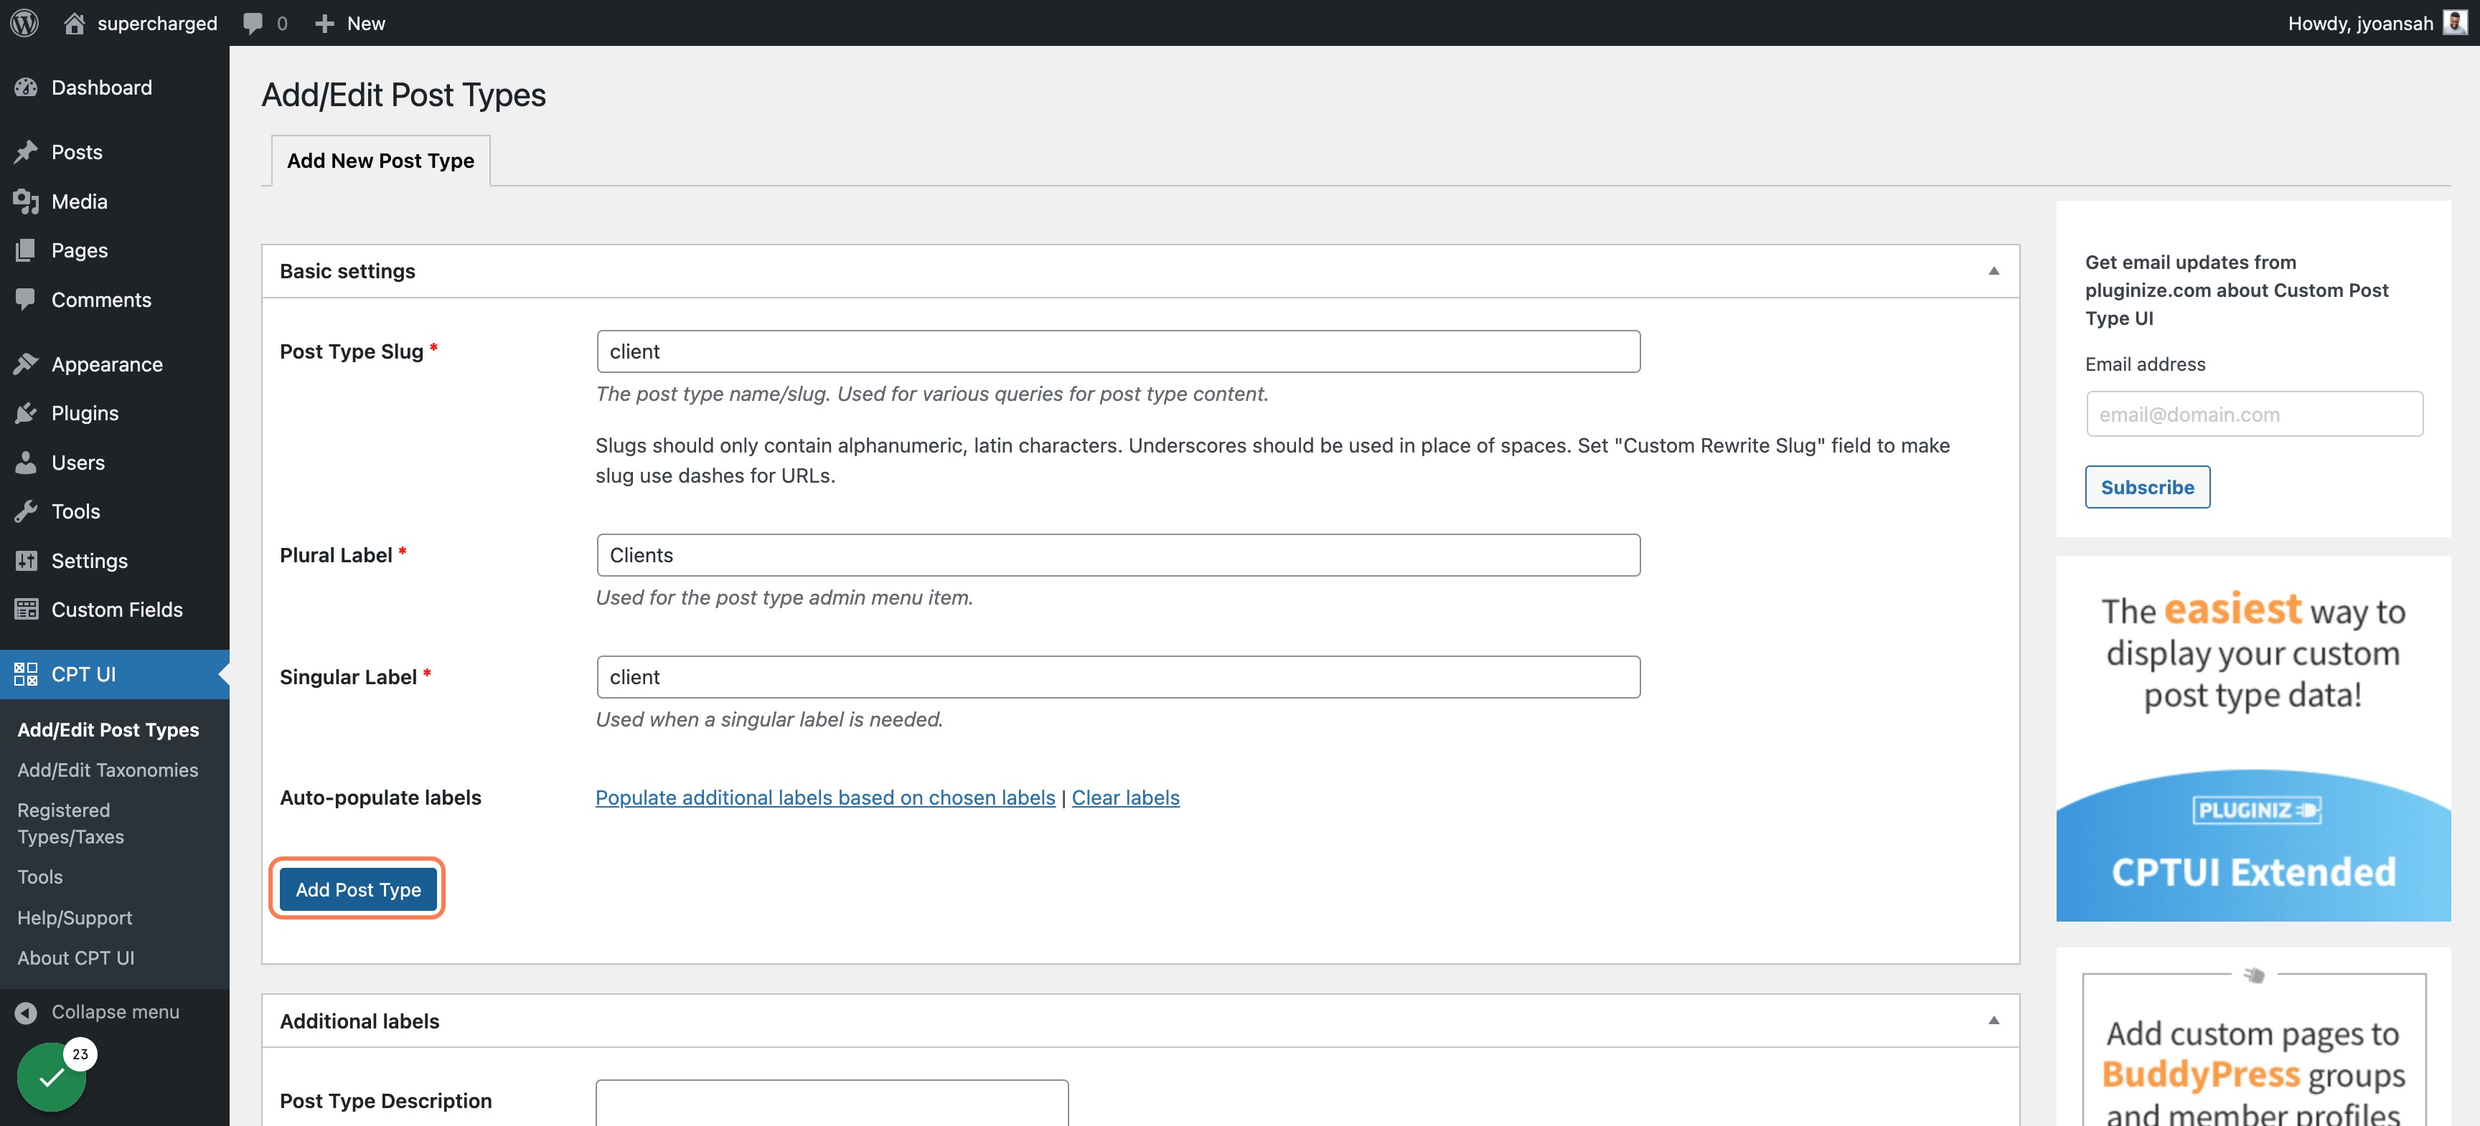Click the Comments speech icon in sidebar
Screen dimensions: 2480x1126
[26, 299]
